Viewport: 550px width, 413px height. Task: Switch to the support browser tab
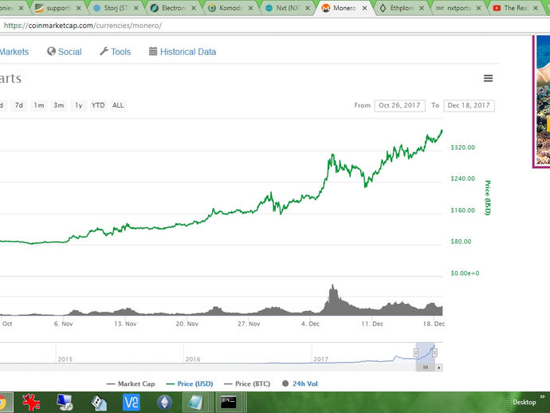(x=58, y=8)
